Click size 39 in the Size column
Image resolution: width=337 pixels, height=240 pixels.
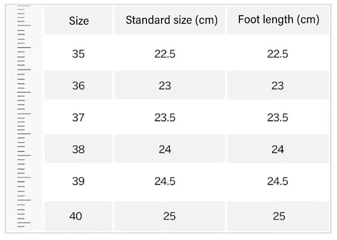click(x=78, y=181)
